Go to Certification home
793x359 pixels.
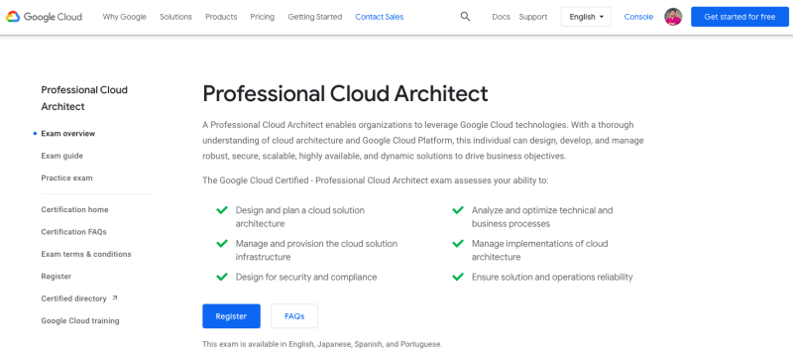click(75, 209)
